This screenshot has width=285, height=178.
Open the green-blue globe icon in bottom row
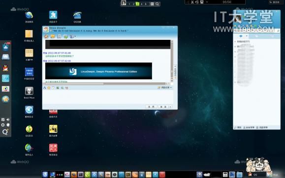click(x=29, y=148)
